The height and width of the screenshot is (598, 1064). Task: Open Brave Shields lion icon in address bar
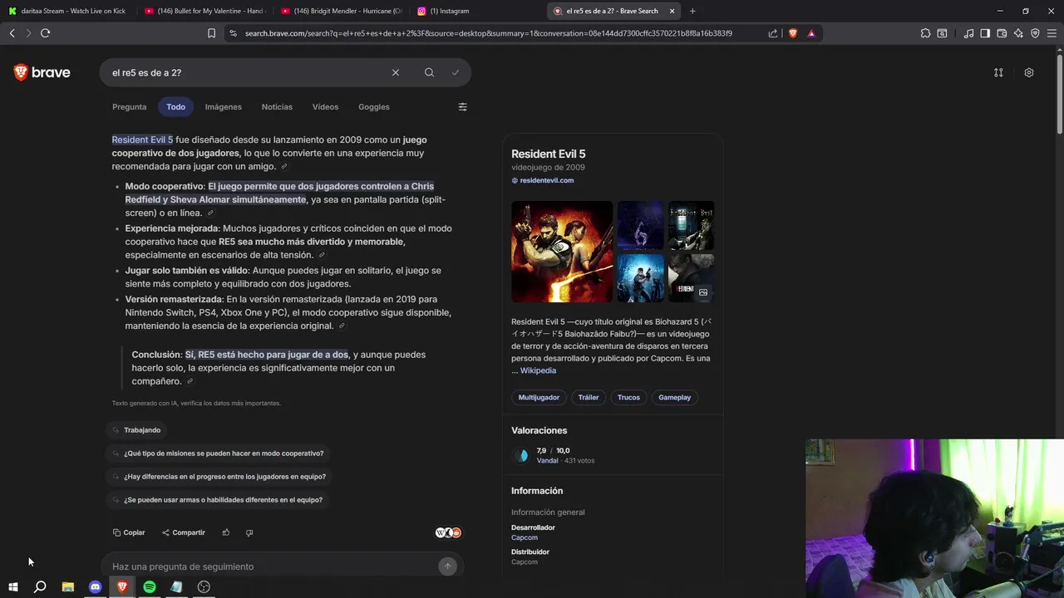coord(792,33)
